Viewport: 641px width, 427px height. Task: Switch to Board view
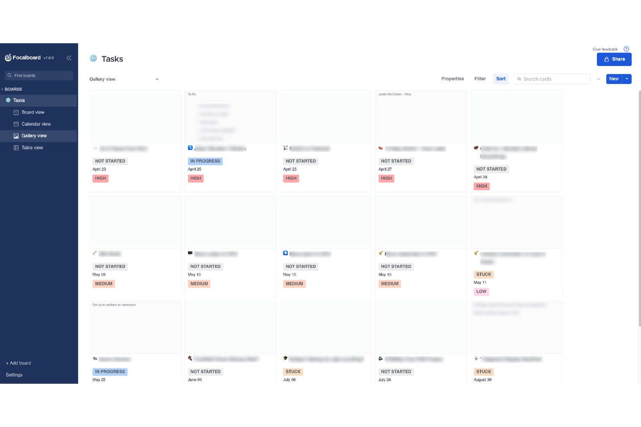pyautogui.click(x=33, y=112)
